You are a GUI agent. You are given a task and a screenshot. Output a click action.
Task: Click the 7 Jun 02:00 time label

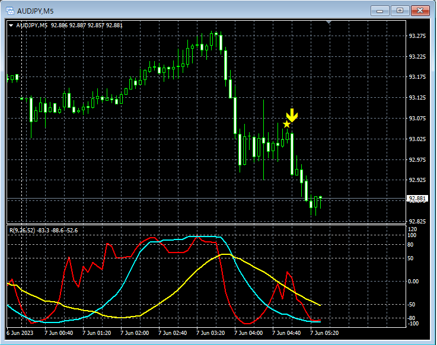coord(135,333)
